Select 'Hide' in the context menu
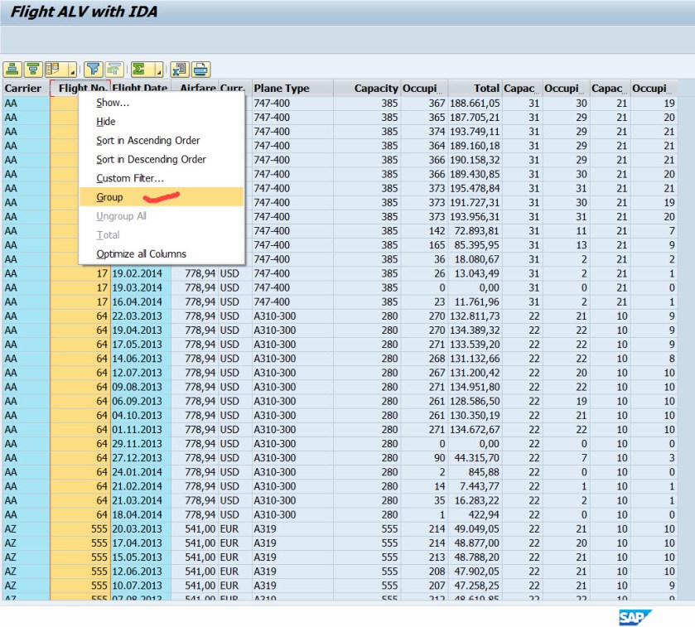This screenshot has width=695, height=627. click(x=106, y=122)
